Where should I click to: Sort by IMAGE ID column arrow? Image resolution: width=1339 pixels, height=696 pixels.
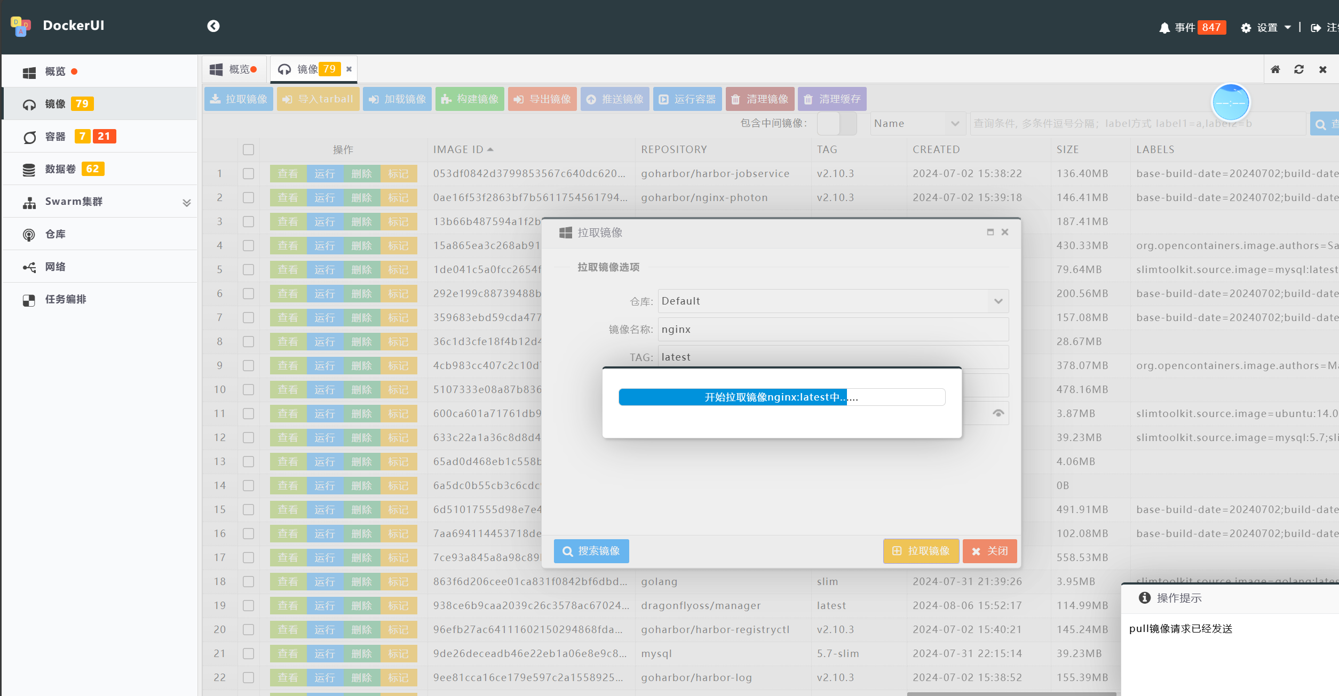(490, 150)
